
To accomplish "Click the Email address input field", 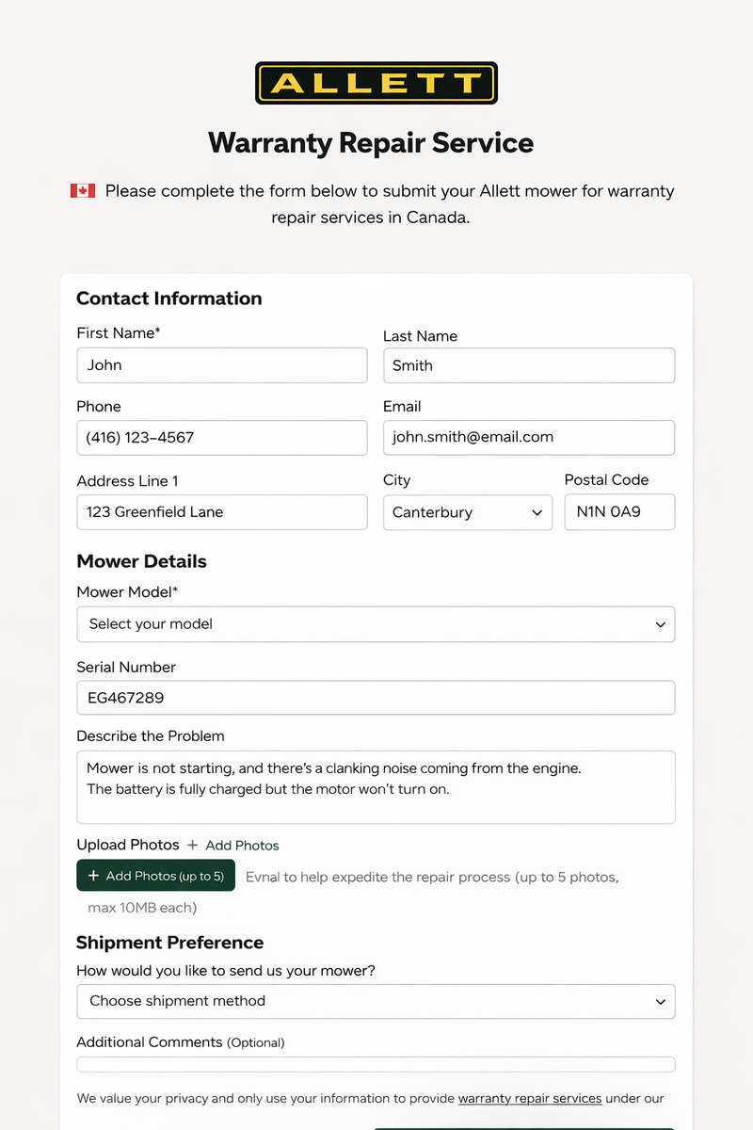I will (529, 438).
